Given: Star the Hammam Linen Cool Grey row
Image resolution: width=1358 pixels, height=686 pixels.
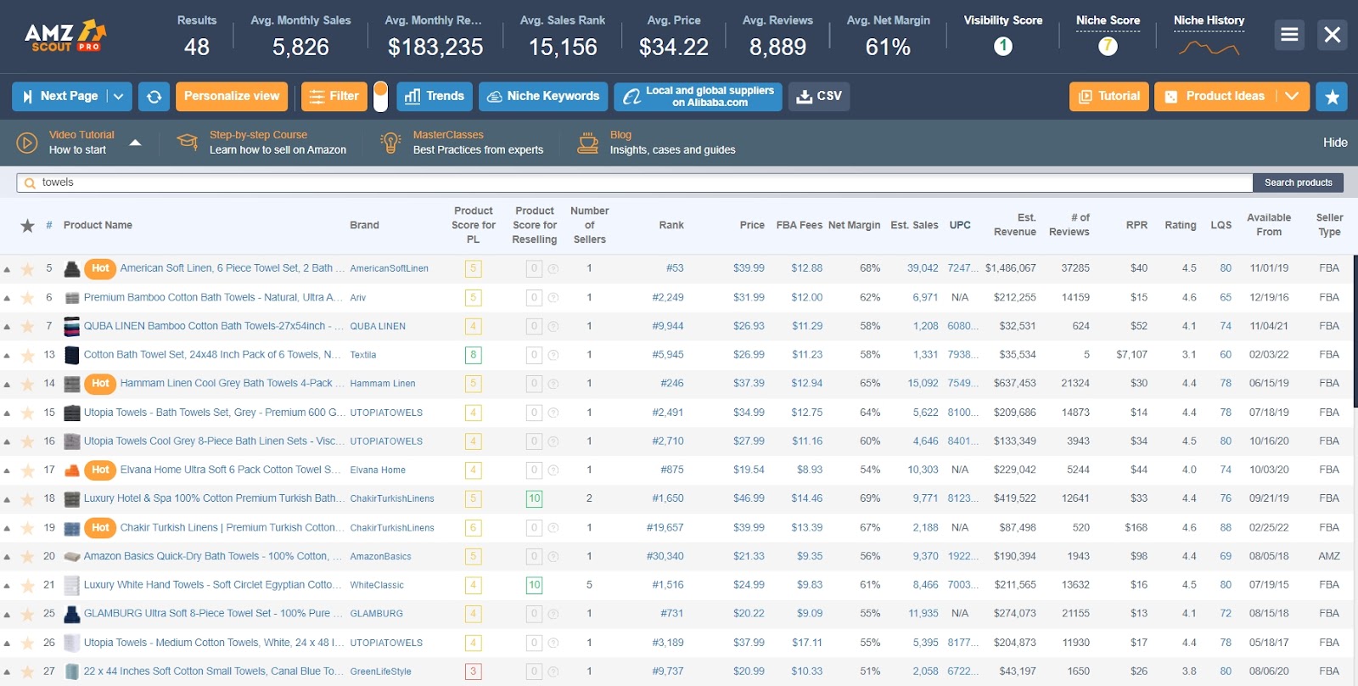Looking at the screenshot, I should tap(28, 385).
